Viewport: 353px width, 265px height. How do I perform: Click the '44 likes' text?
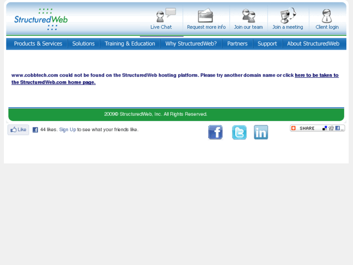coord(49,130)
